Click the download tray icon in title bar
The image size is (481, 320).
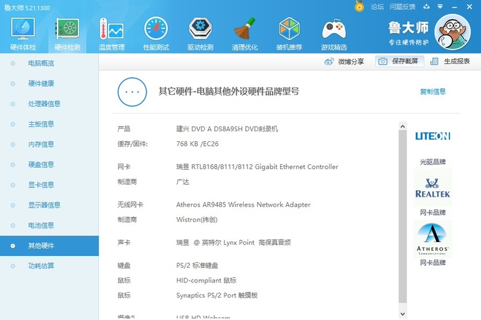(x=426, y=7)
